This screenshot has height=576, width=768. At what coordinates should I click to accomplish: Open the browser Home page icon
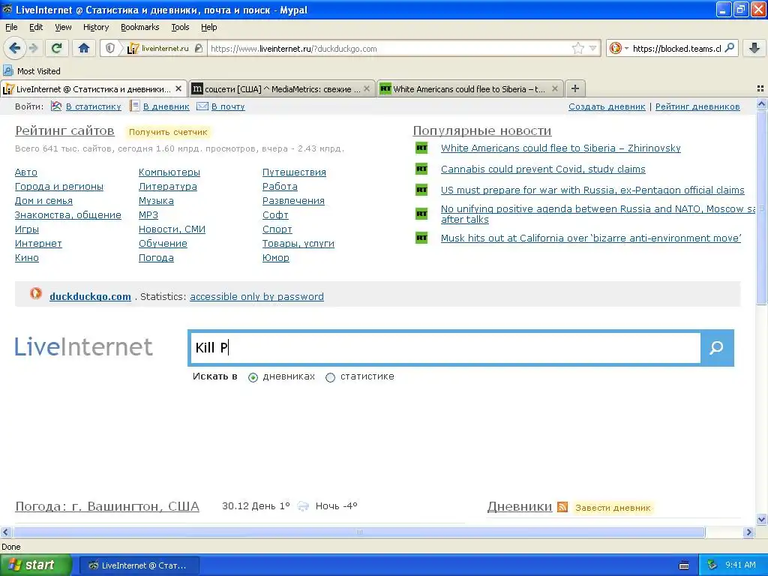coord(84,48)
